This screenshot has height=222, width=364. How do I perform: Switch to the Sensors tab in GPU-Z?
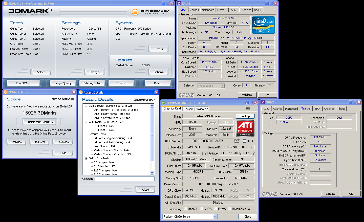188,109
